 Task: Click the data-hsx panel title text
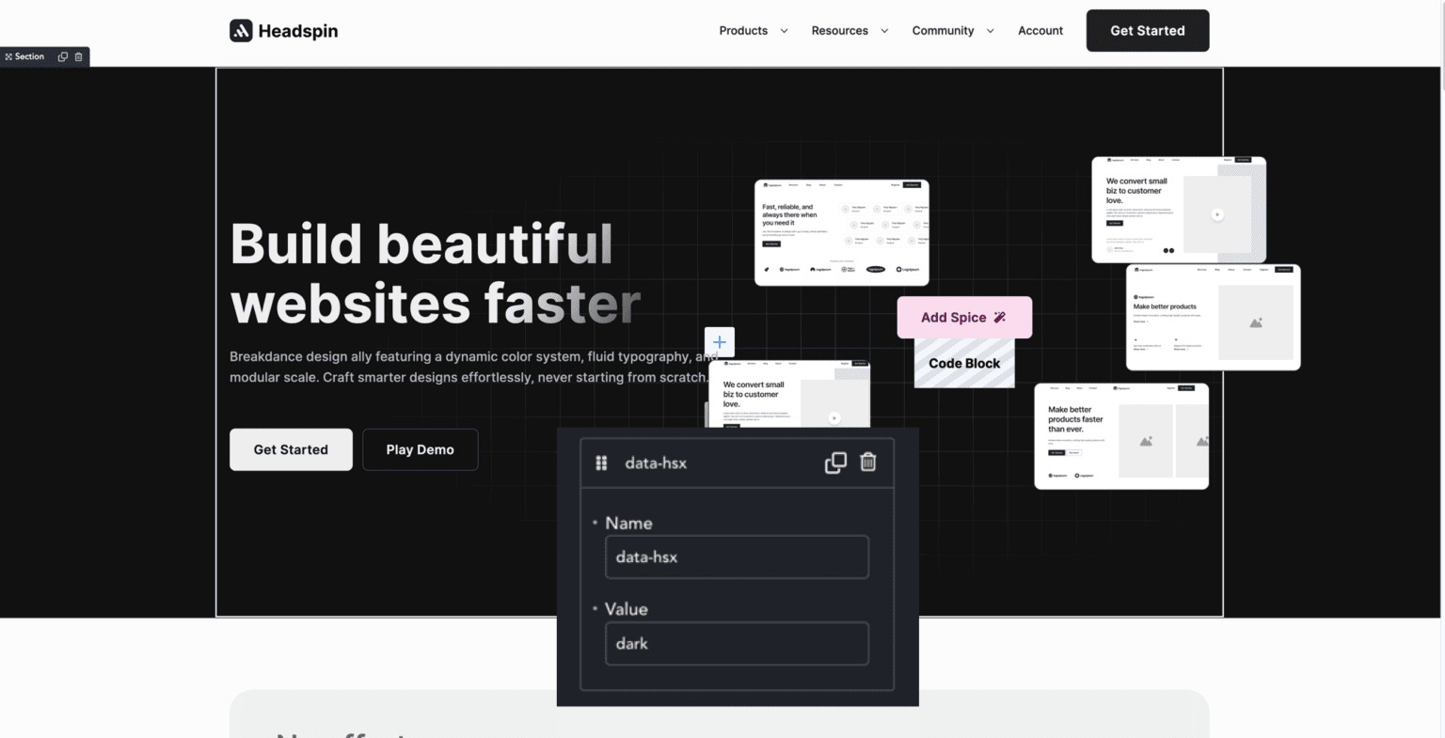point(656,463)
